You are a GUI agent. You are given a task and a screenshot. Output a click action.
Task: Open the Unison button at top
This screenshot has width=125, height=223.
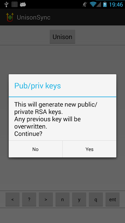pos(62,37)
